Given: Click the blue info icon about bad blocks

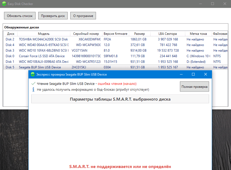Looking at the screenshot, I should click(x=33, y=90).
